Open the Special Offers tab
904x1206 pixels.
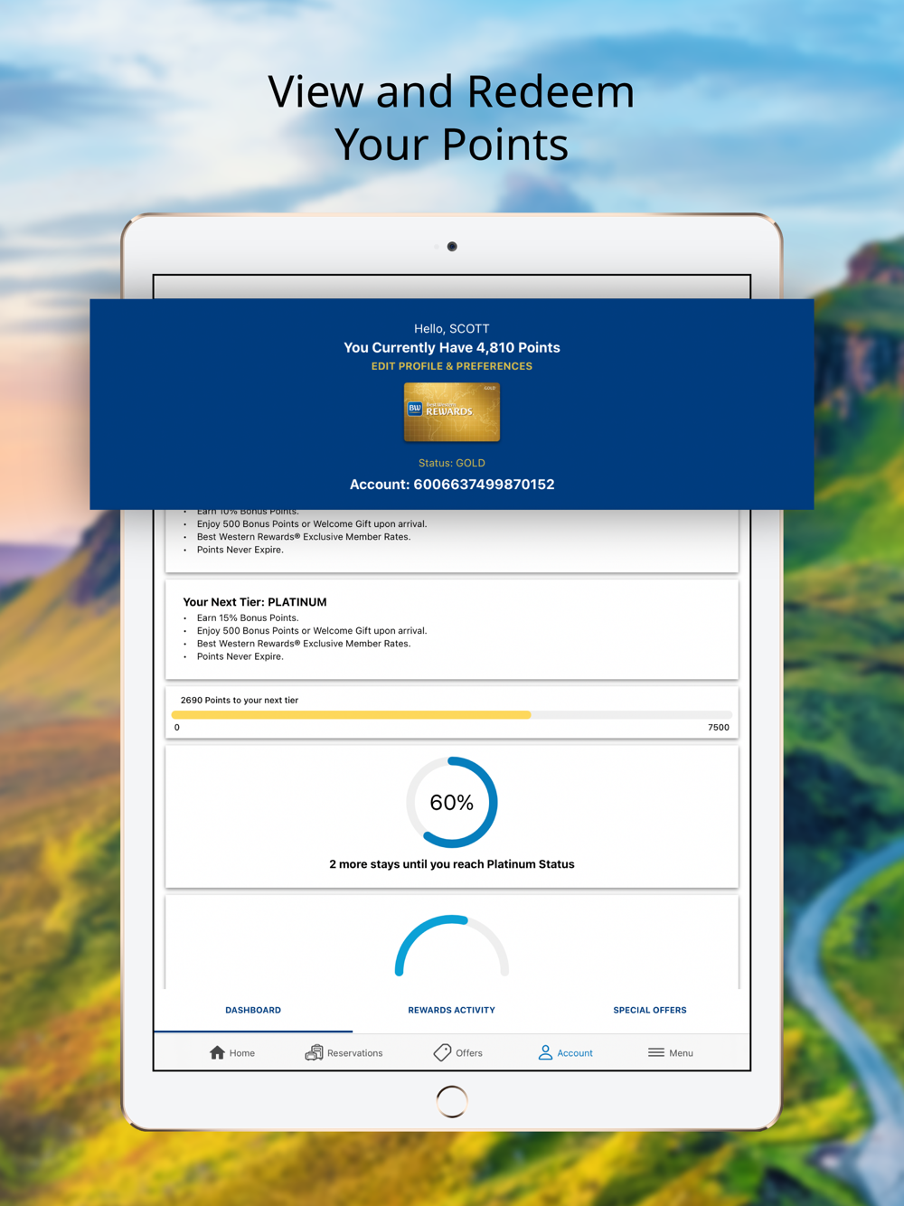tap(650, 1010)
